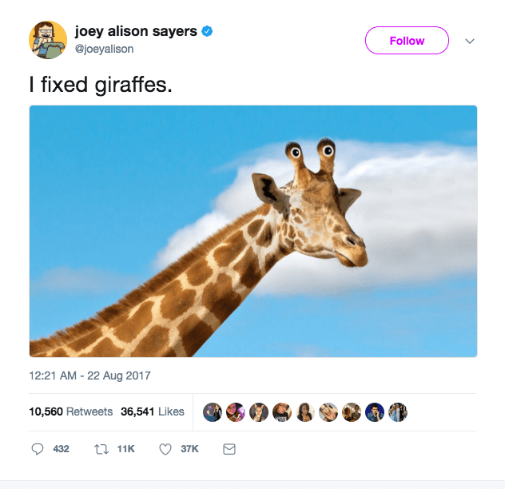Open joey alison sayers profile avatar
The width and height of the screenshot is (505, 489).
point(48,40)
